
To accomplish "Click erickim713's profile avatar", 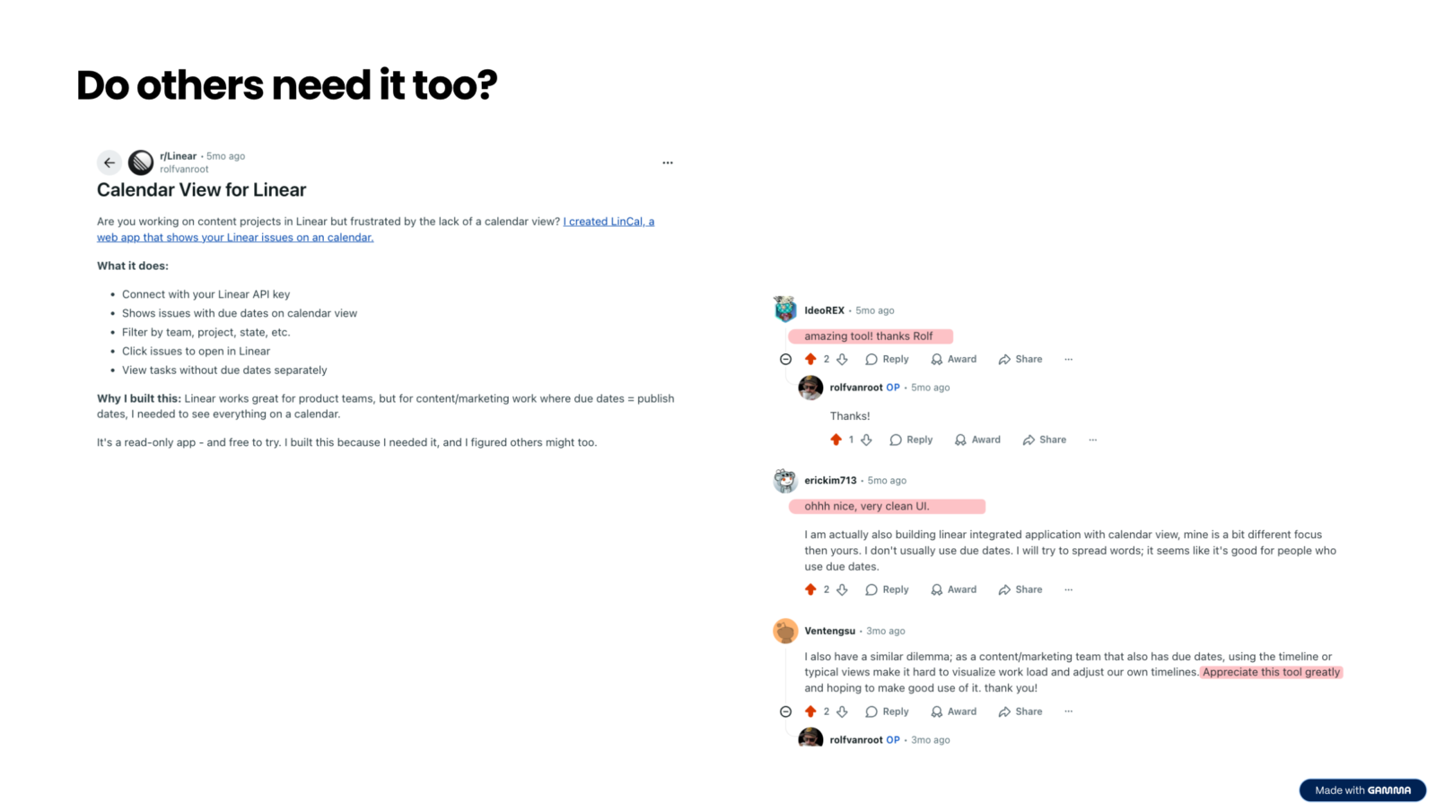I will [x=785, y=481].
